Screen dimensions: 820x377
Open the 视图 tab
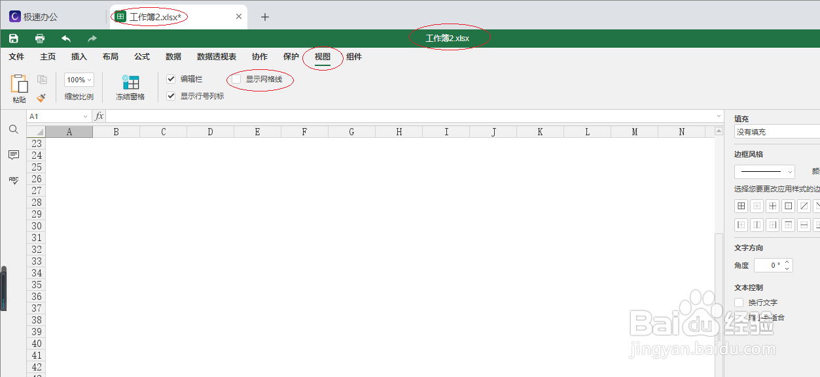coord(323,57)
